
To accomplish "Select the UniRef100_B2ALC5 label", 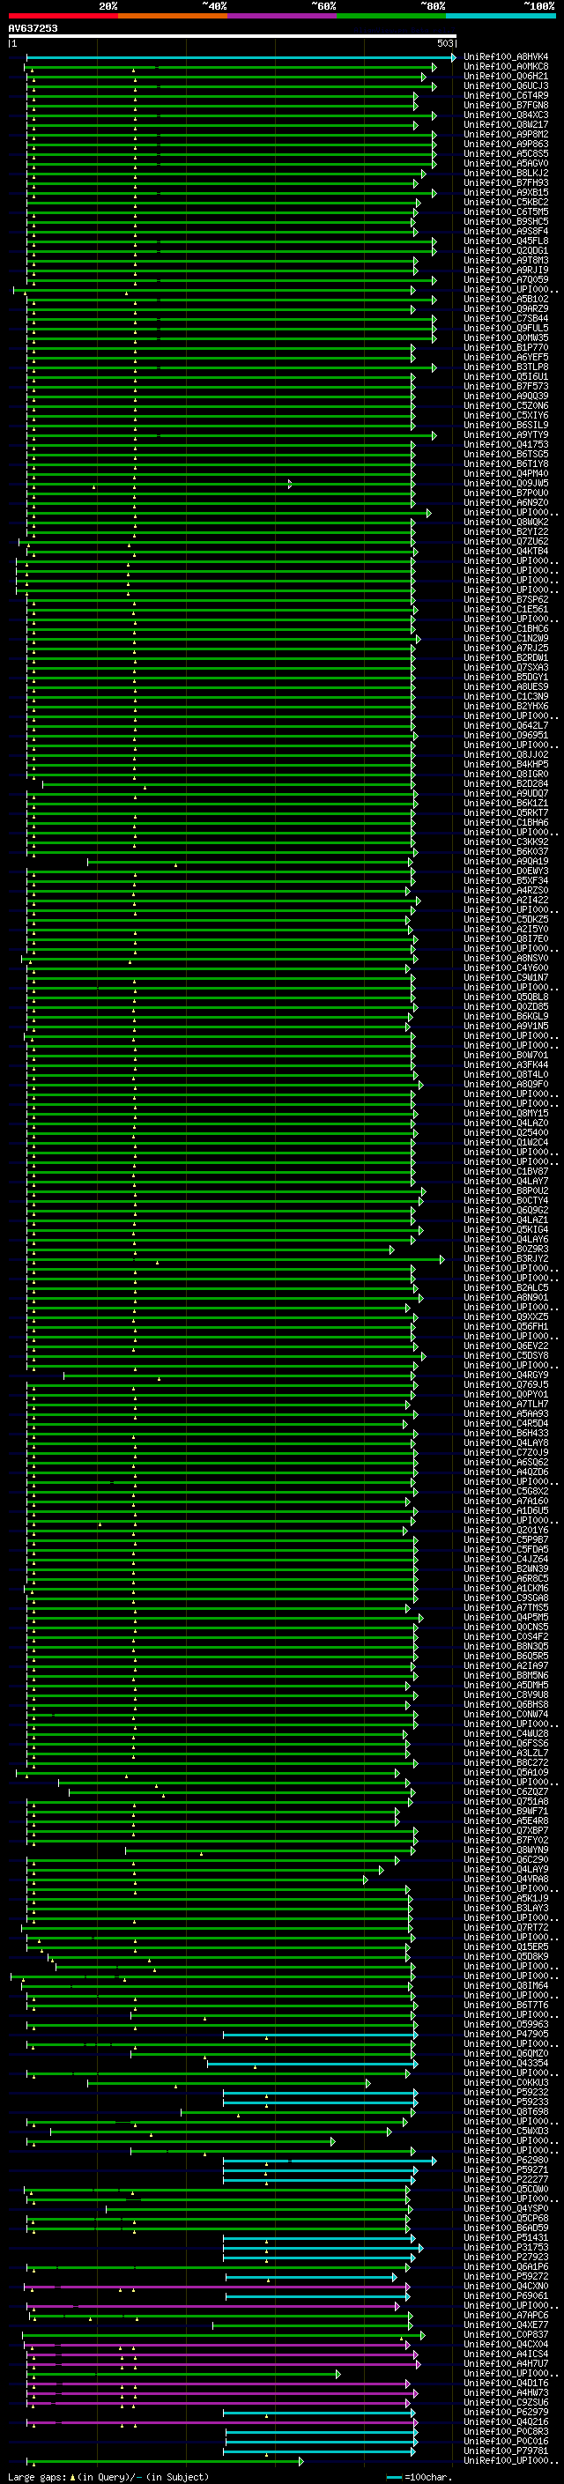I will 506,1287.
